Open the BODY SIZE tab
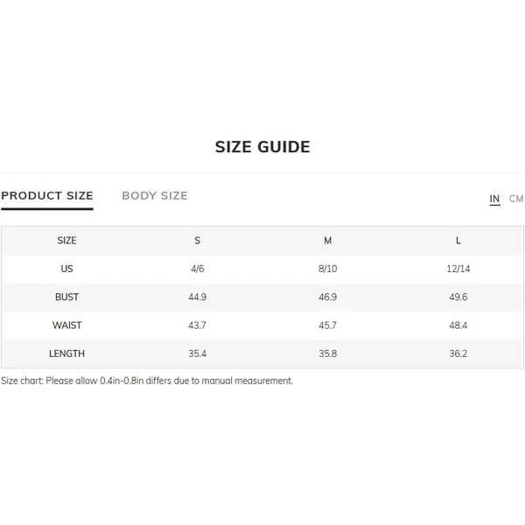The width and height of the screenshot is (525, 525). (155, 195)
